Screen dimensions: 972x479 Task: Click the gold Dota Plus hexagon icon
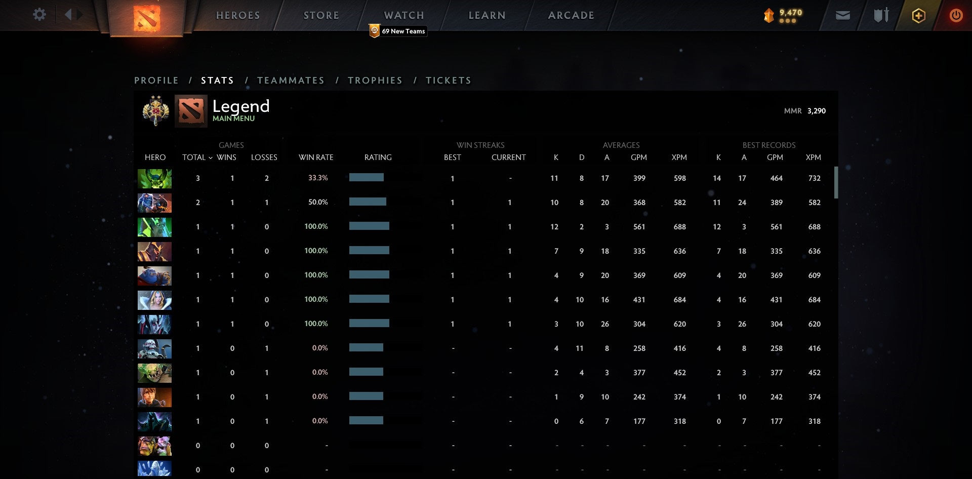coord(918,15)
